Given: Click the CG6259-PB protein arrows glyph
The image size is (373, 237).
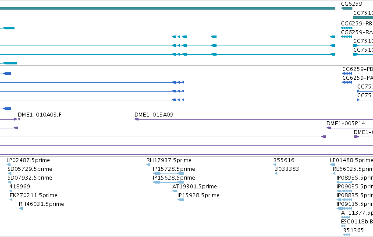Looking at the screenshot, I should tap(347, 74).
